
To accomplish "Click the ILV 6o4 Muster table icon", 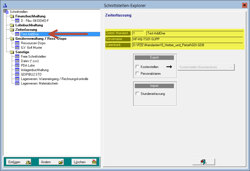I will pyautogui.click(x=17, y=47).
